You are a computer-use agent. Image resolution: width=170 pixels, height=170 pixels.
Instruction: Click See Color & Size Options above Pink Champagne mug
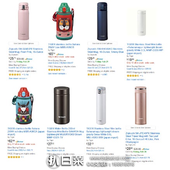(141, 128)
